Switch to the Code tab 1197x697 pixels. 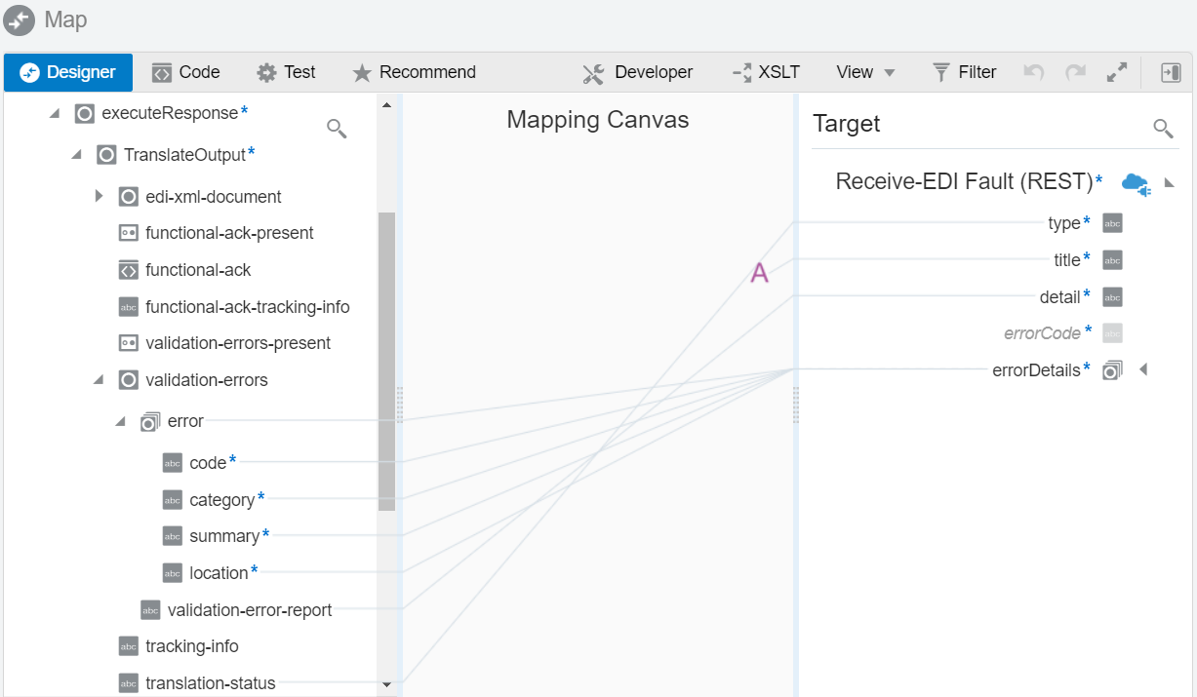tap(185, 71)
